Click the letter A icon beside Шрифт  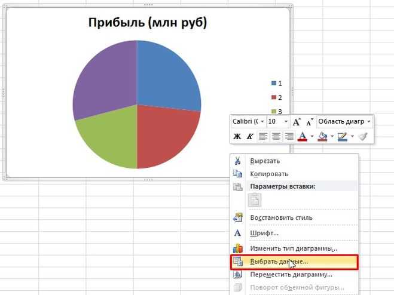pyautogui.click(x=237, y=233)
